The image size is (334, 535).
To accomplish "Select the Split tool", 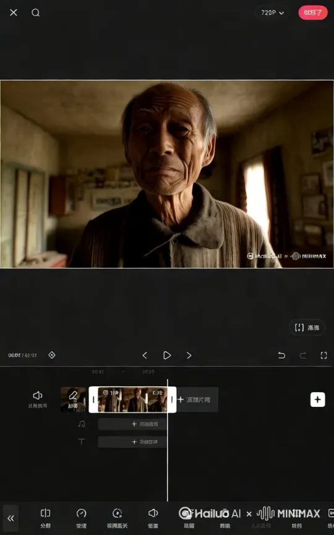I will click(45, 518).
